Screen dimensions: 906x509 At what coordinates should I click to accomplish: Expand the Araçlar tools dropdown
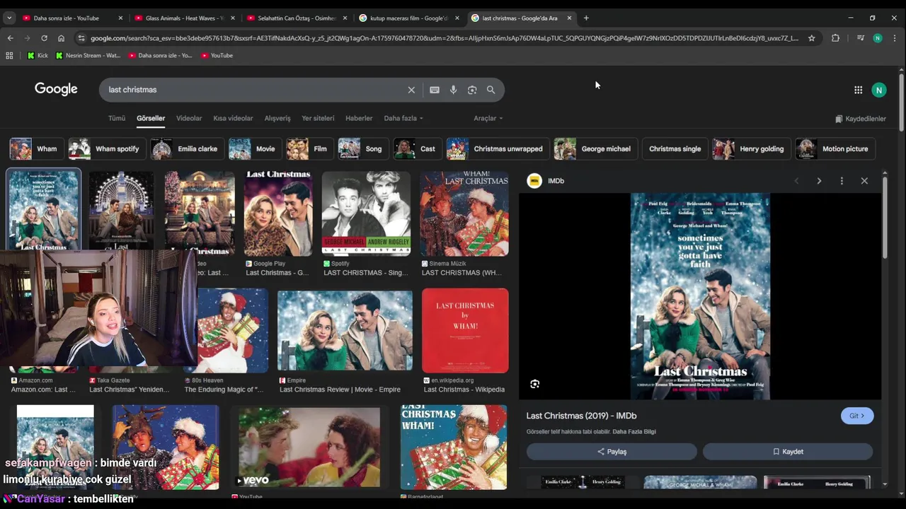click(488, 118)
